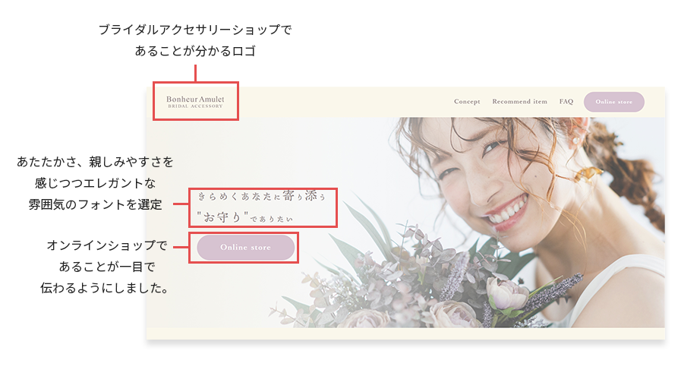Click annotation 伝わるようにしました。
Image resolution: width=681 pixels, height=373 pixels.
pyautogui.click(x=105, y=288)
